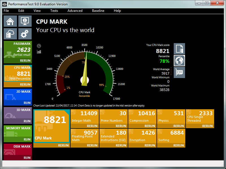
Task: Select the CPU Mark 8821 sidebar tile
Action: [18, 74]
